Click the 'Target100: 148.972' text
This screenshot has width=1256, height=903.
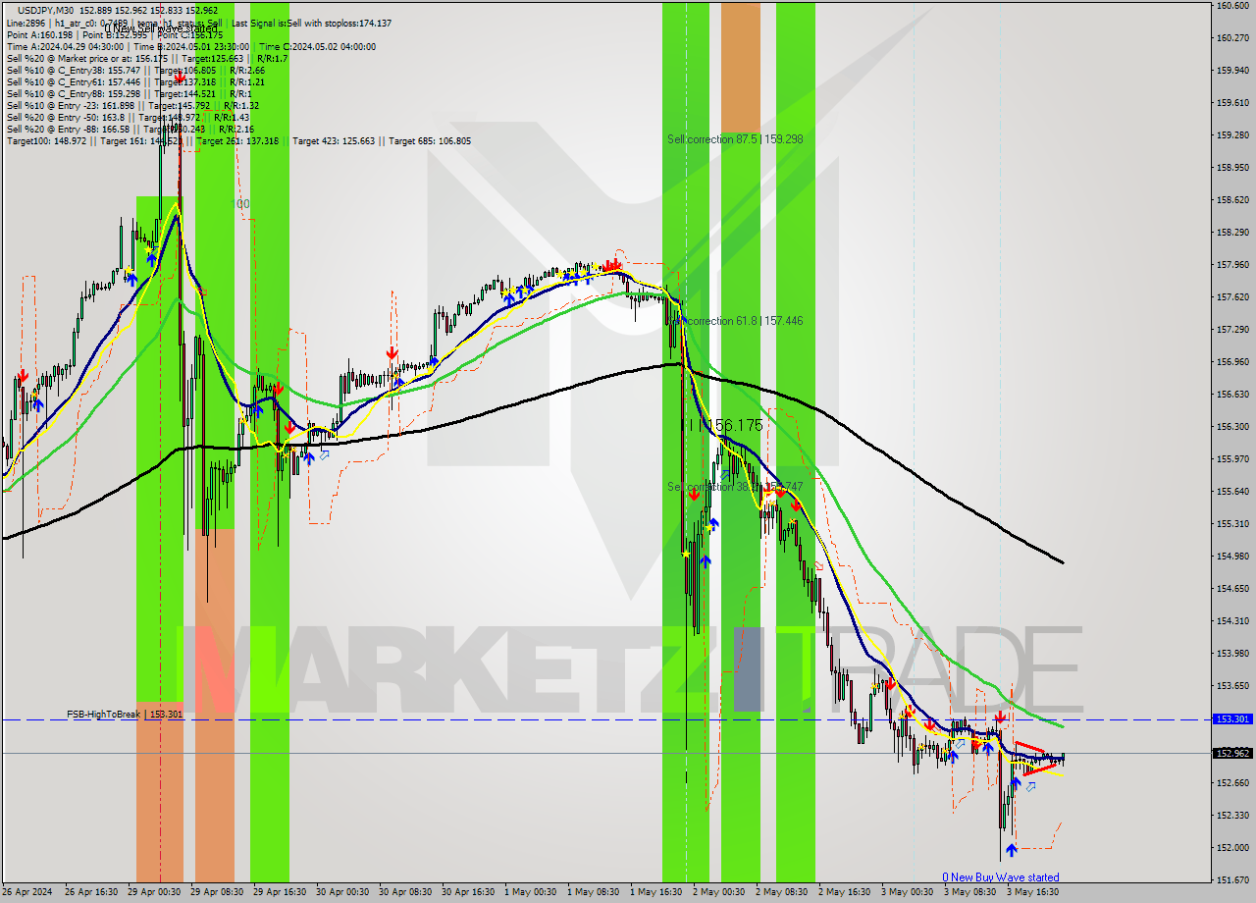tap(46, 140)
